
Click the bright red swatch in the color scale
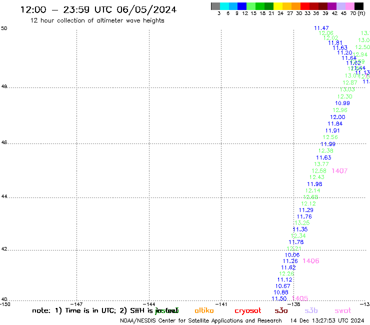coord(305,6)
